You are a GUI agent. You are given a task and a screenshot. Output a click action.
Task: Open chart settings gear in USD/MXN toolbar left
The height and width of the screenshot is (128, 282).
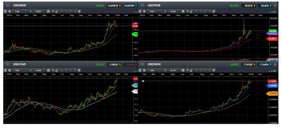point(9,11)
